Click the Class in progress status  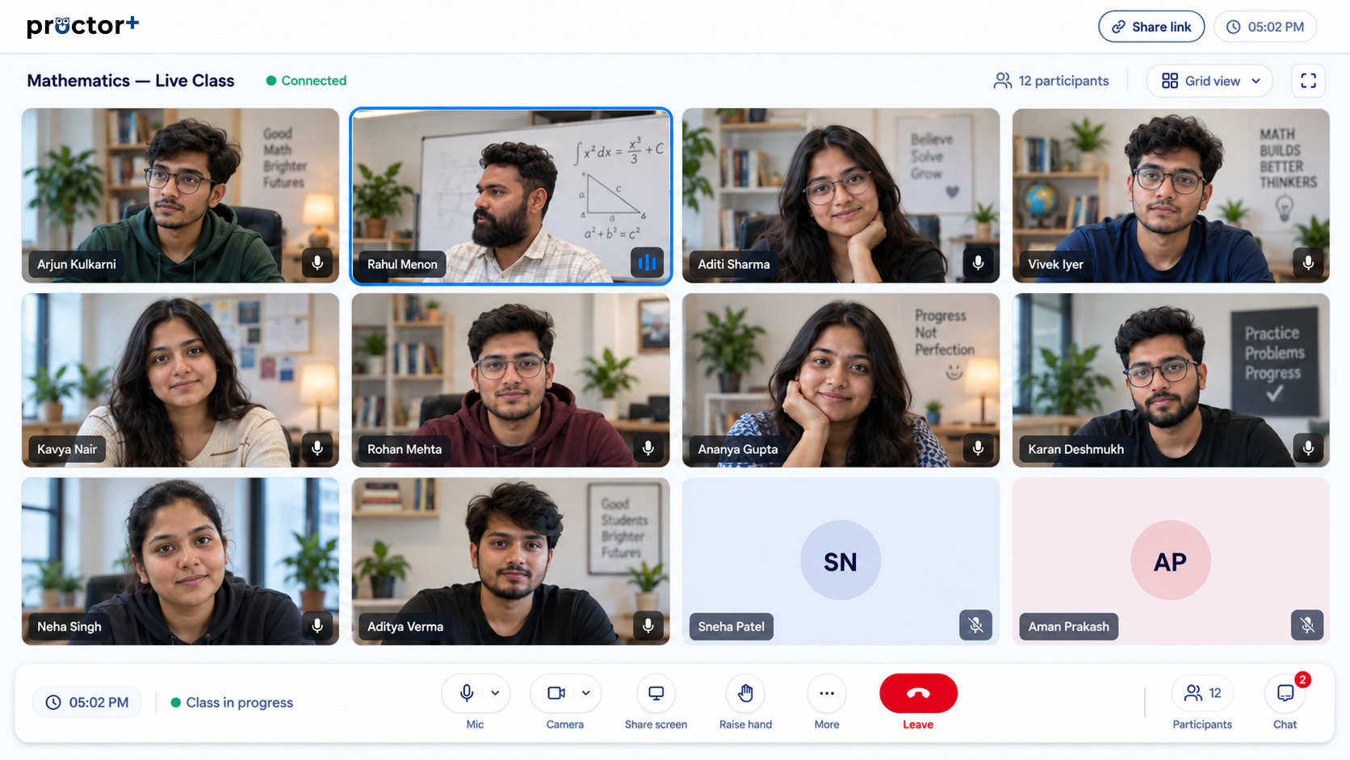pyautogui.click(x=232, y=703)
